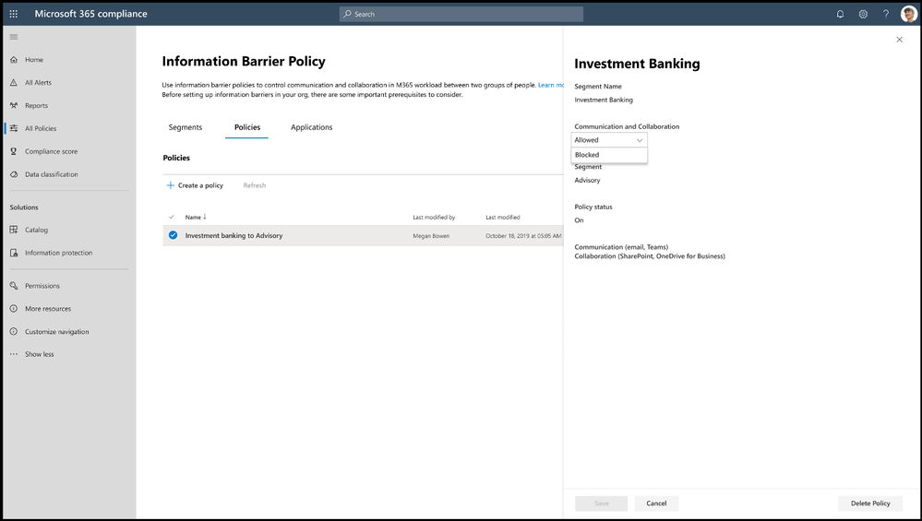Screen dimensions: 922x521
Task: Click the All Policies sliders icon
Action: pos(14,128)
